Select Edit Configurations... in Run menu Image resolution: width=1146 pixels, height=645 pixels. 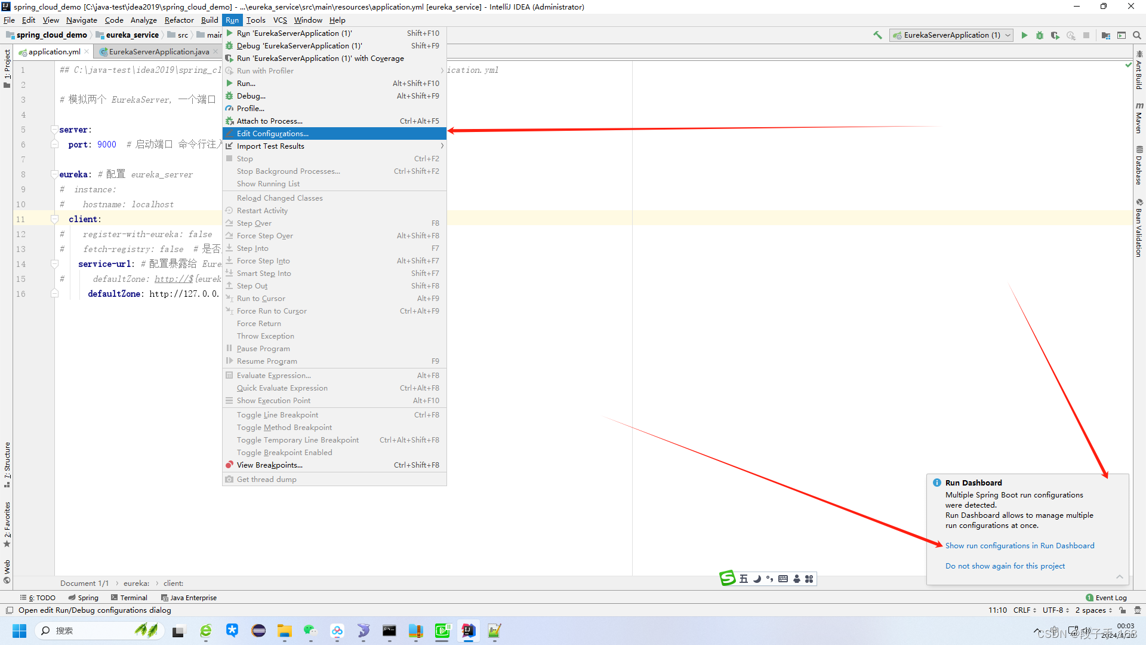click(334, 133)
